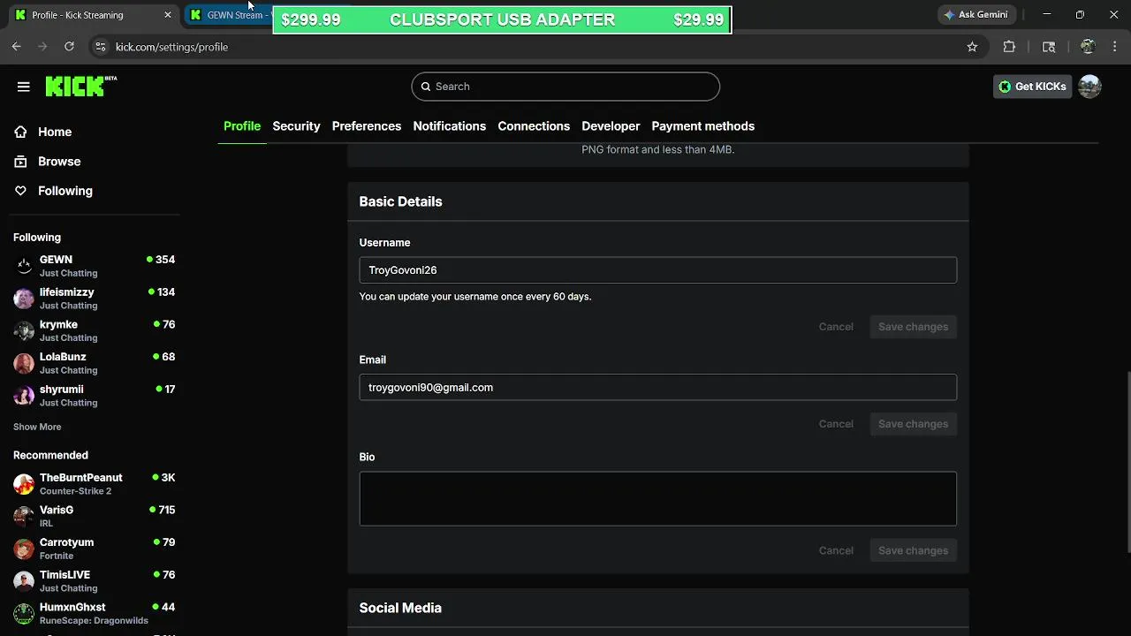Click into the Search field

click(565, 87)
